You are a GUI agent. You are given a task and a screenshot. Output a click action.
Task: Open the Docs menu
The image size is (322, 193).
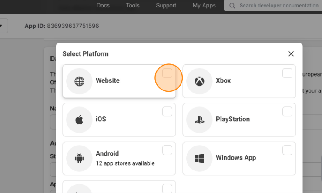point(103,6)
